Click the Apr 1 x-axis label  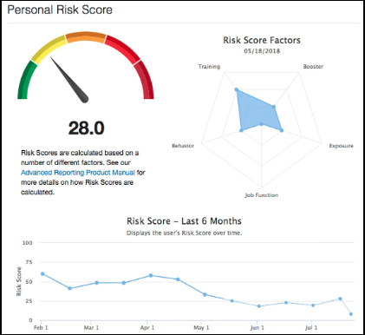(147, 328)
